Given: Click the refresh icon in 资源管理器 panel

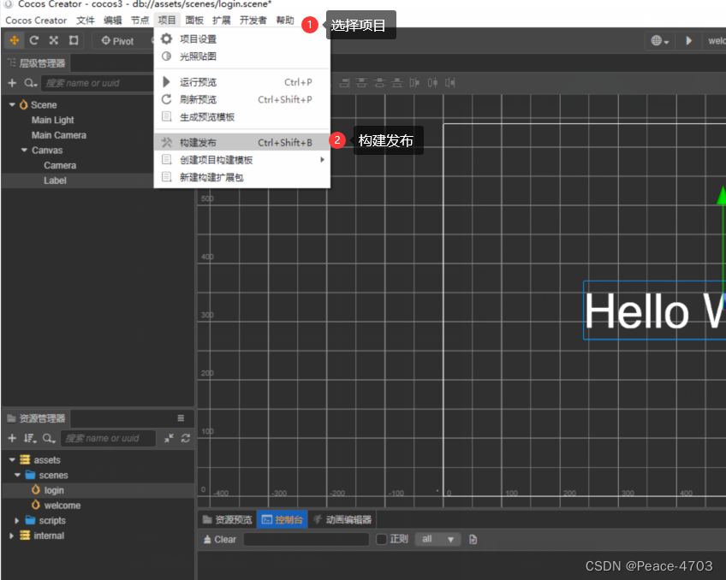Looking at the screenshot, I should point(185,438).
